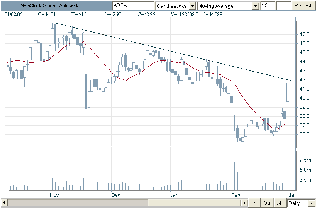Click the right scroll arrow of the chart scrollbar
The image size is (317, 208).
245,203
